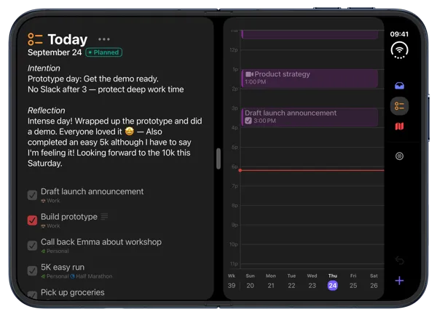437x317 pixels.
Task: Click the Intention heading
Action: click(44, 68)
